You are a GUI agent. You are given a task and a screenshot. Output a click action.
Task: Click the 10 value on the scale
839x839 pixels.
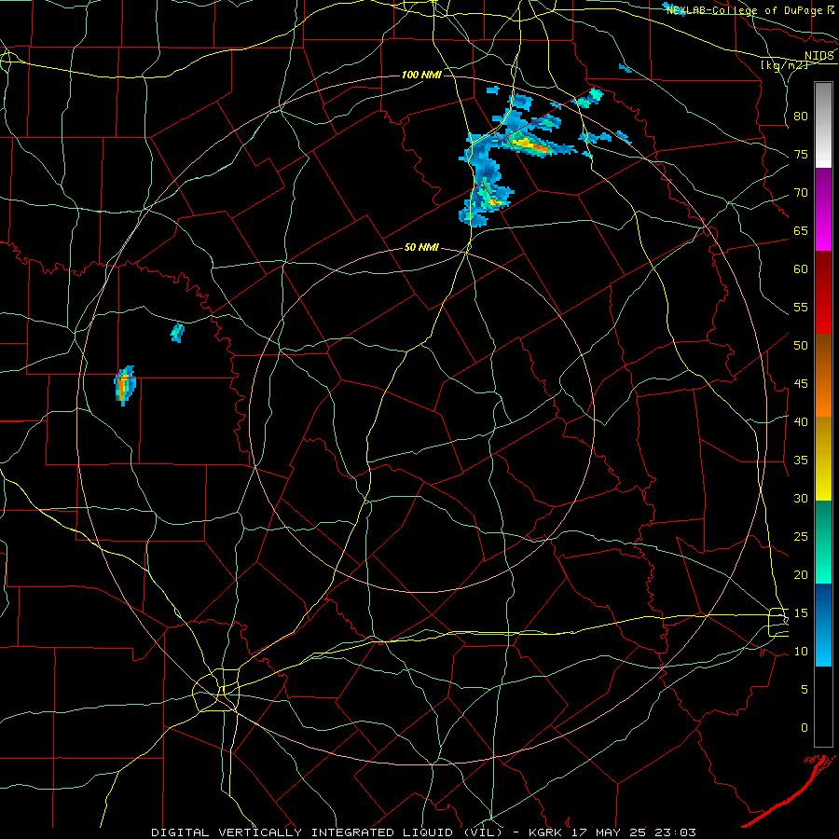801,652
